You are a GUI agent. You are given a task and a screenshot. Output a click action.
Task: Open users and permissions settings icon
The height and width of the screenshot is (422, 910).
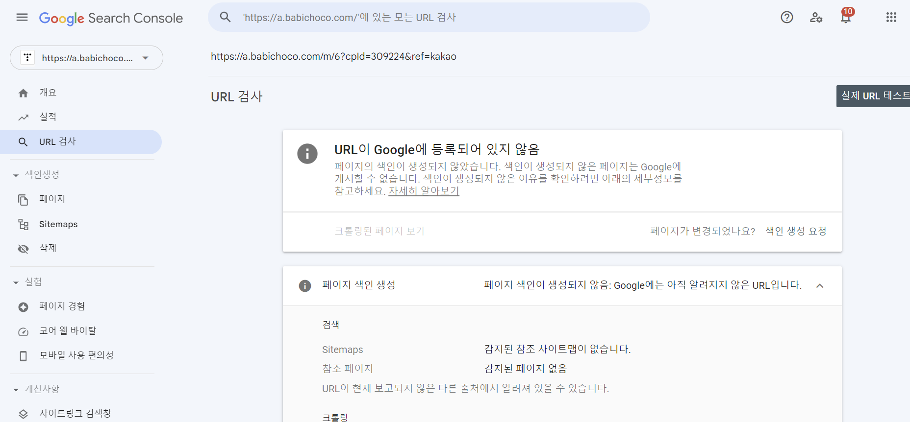(x=816, y=18)
